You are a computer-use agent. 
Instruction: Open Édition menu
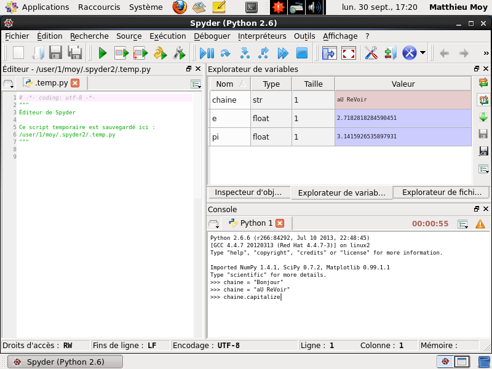coord(50,36)
